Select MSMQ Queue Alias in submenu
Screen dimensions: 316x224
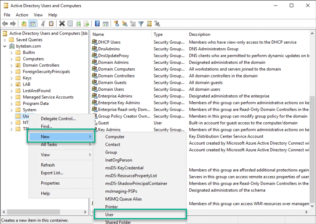(140, 199)
